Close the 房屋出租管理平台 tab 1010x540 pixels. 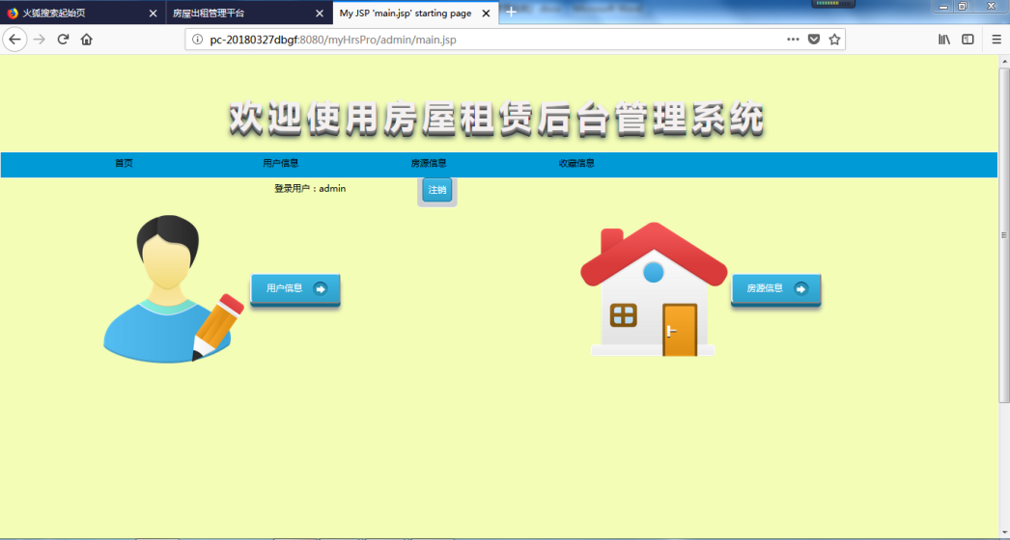point(321,13)
